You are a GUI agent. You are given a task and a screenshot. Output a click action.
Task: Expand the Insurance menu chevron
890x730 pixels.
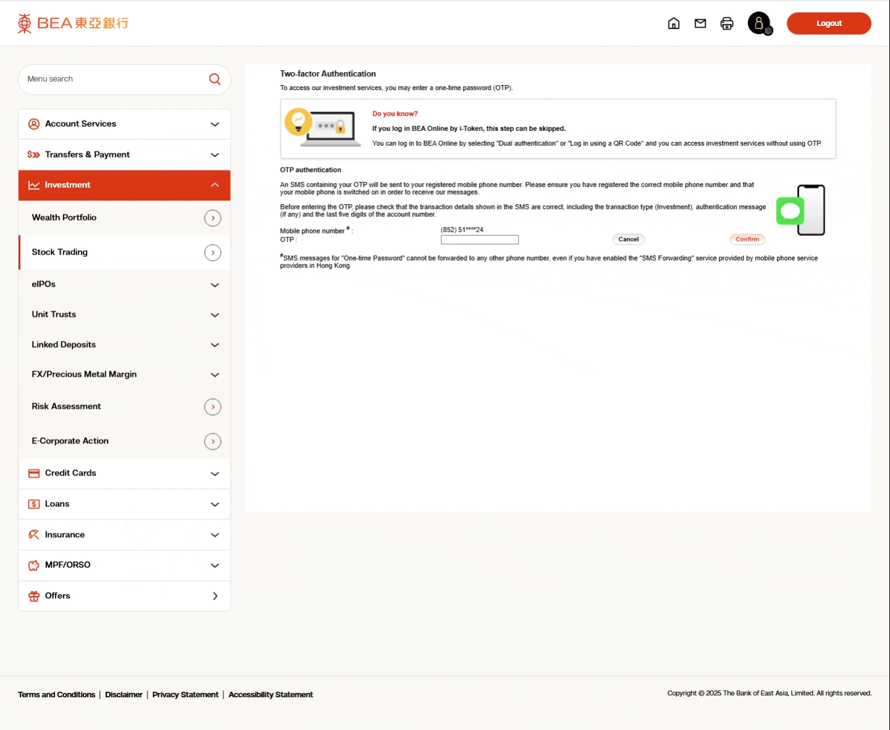pyautogui.click(x=215, y=535)
